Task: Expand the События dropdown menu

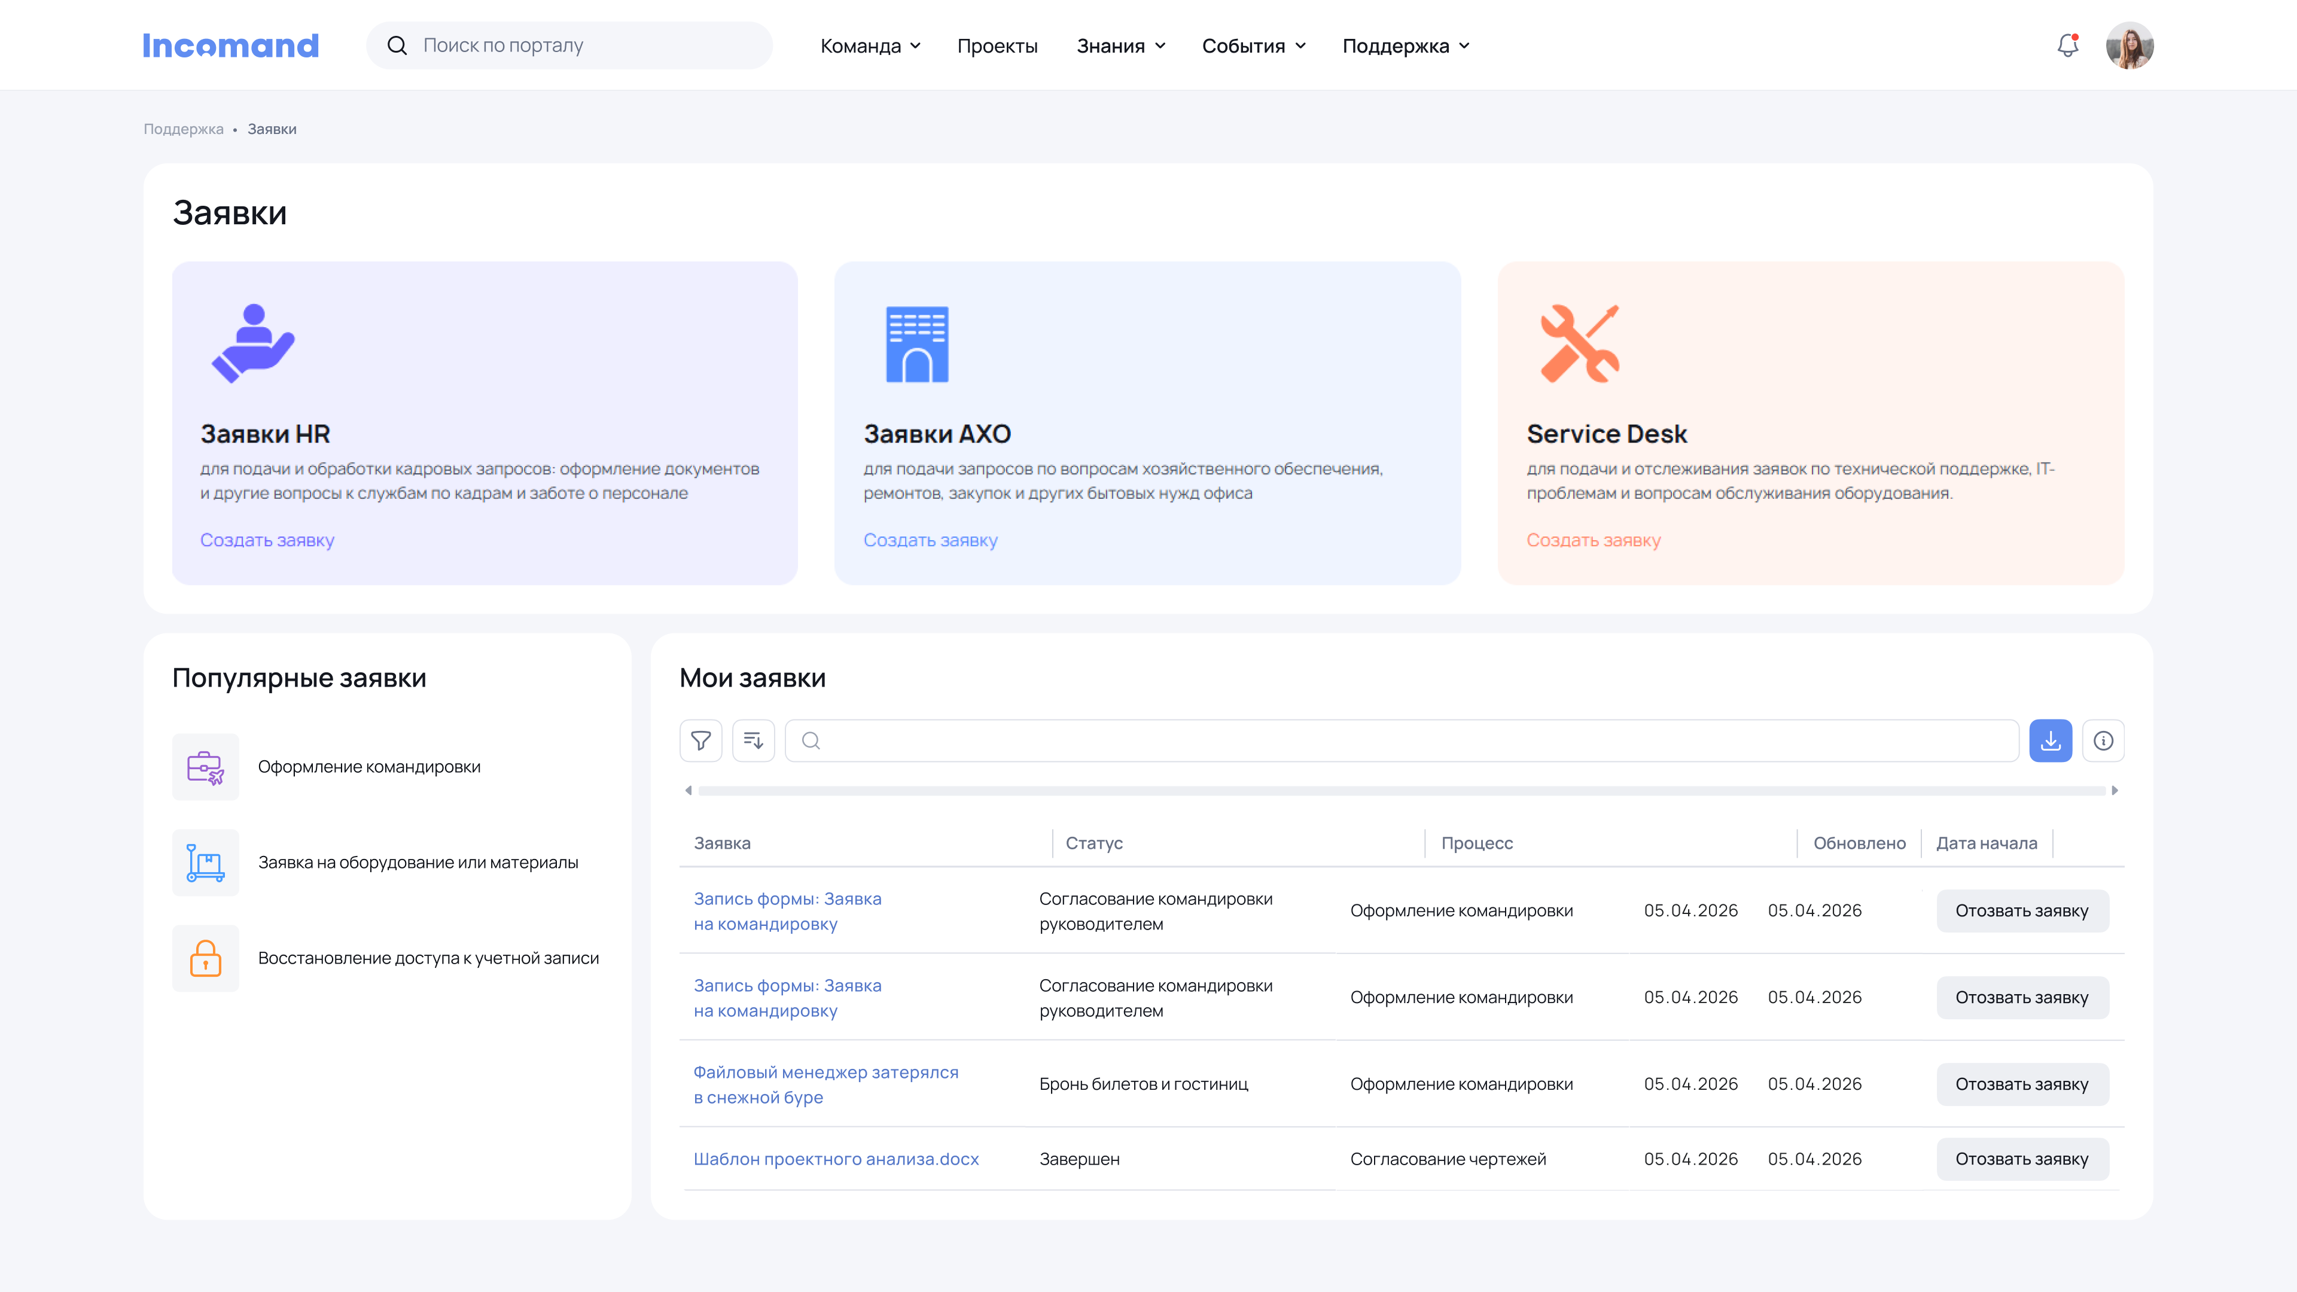Action: [1252, 45]
